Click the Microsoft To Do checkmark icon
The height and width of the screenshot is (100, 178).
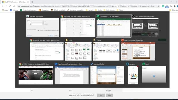(x=92, y=64)
